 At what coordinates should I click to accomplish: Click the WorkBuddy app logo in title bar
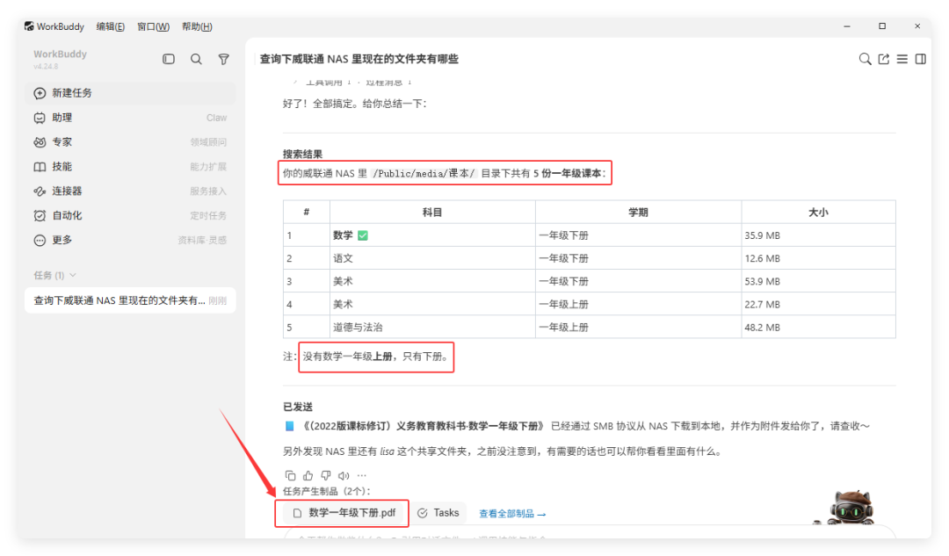tap(29, 26)
